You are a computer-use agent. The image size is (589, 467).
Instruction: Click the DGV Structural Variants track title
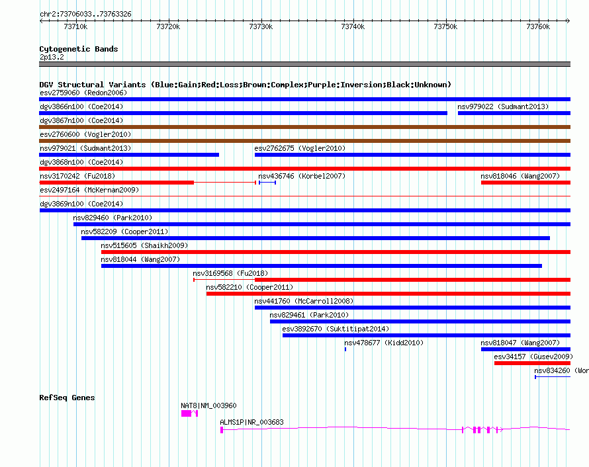246,85
